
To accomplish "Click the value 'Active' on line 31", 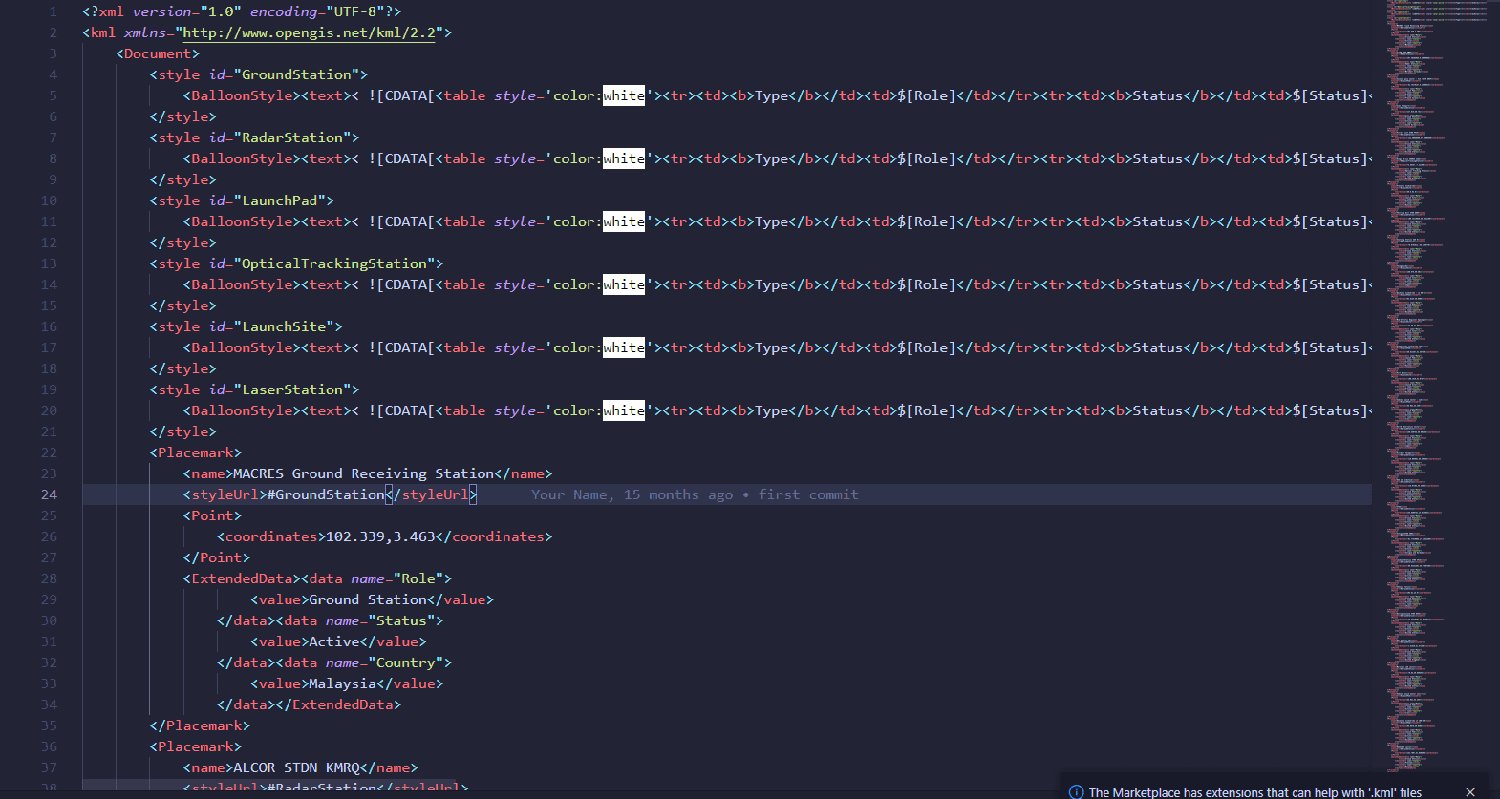I will tap(334, 641).
